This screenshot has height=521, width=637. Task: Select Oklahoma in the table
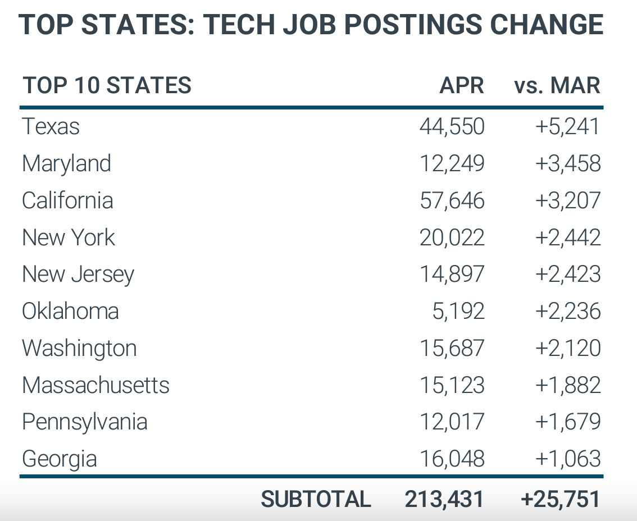click(70, 312)
